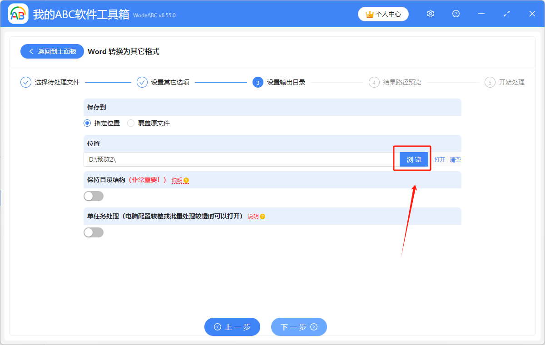Select the 覆盖原文件 radio button

tap(131, 123)
